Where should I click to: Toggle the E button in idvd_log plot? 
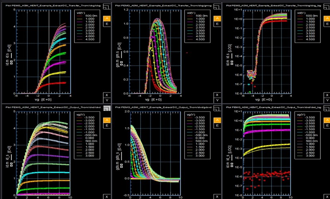[327, 125]
